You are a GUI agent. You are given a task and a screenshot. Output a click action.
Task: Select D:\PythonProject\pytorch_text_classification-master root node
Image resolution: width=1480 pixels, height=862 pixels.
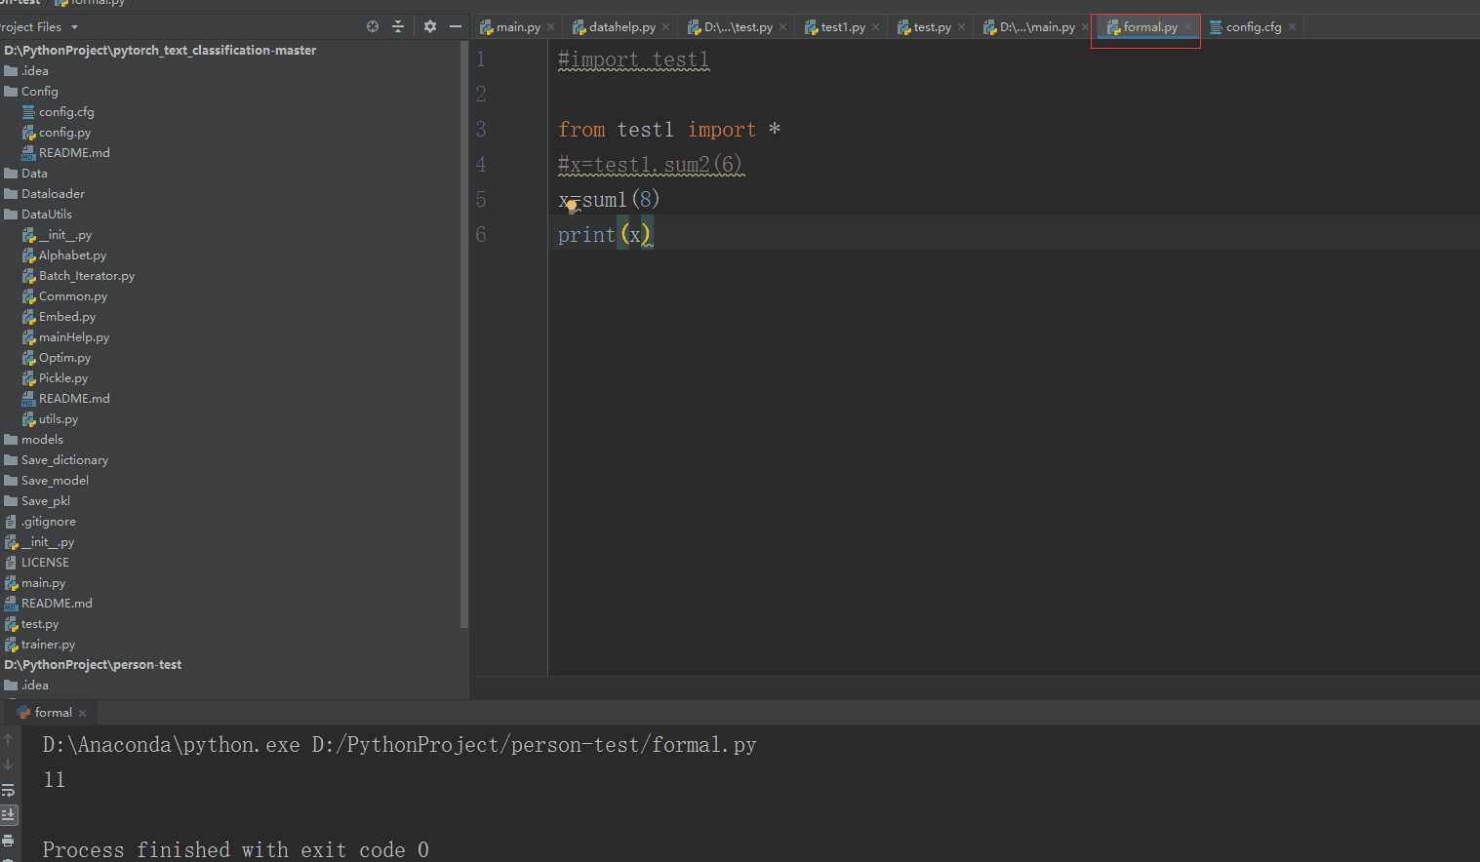point(160,50)
